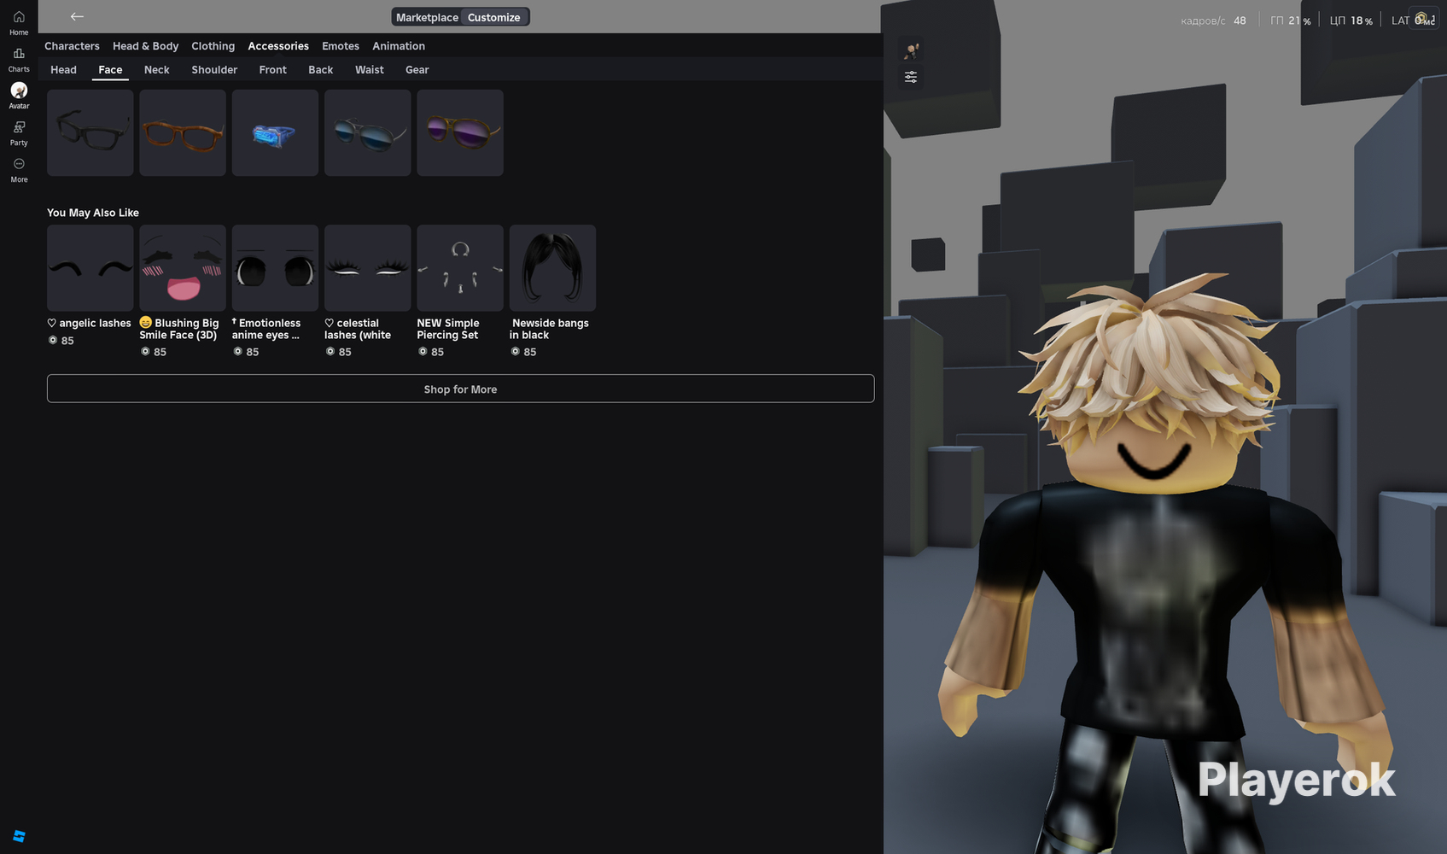
Task: Click the "NEW Simple Piercing Set" name
Action: 448,329
